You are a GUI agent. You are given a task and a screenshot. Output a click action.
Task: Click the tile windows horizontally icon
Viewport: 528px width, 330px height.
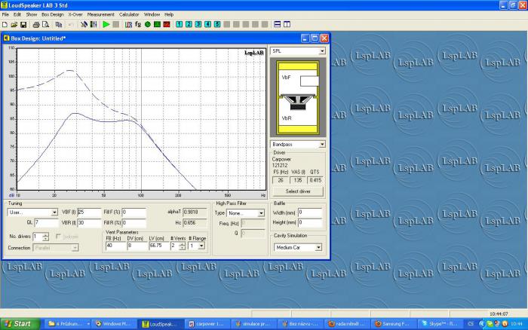pyautogui.click(x=277, y=24)
